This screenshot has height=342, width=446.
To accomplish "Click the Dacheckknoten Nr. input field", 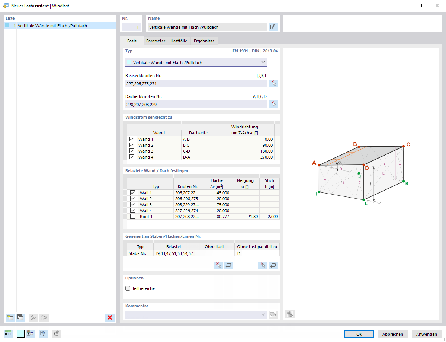I will click(x=196, y=105).
